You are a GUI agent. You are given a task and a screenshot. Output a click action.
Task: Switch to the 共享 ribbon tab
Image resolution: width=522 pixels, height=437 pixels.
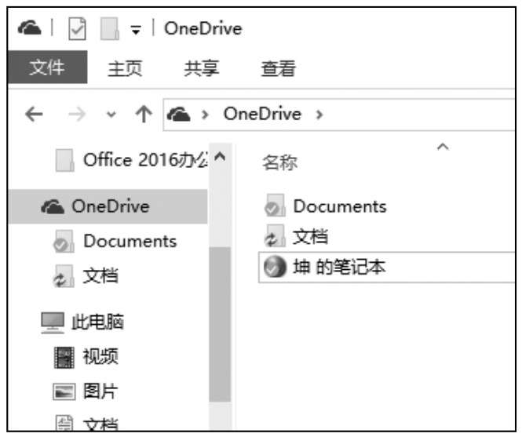[x=201, y=68]
